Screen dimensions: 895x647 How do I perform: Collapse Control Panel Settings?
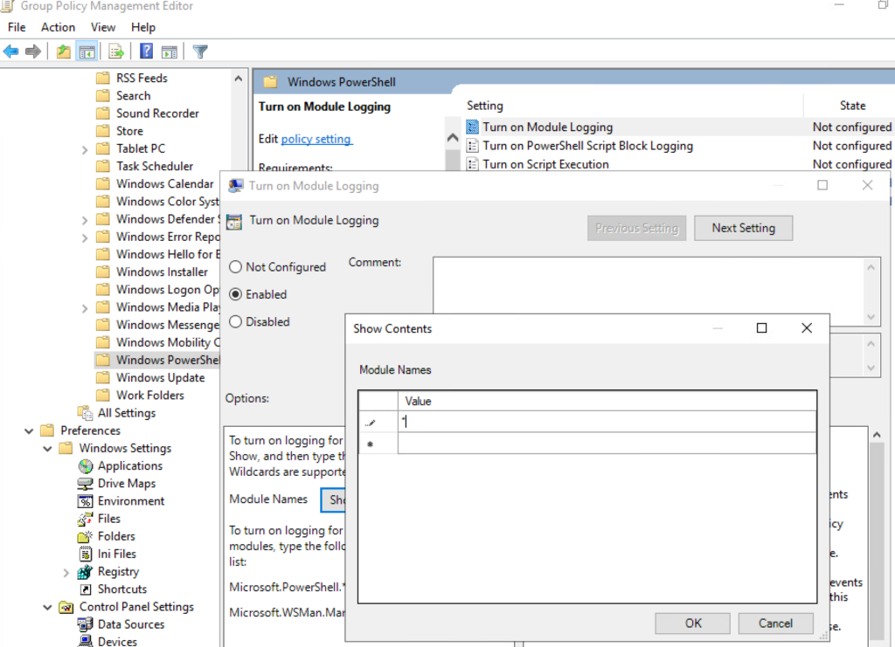47,606
